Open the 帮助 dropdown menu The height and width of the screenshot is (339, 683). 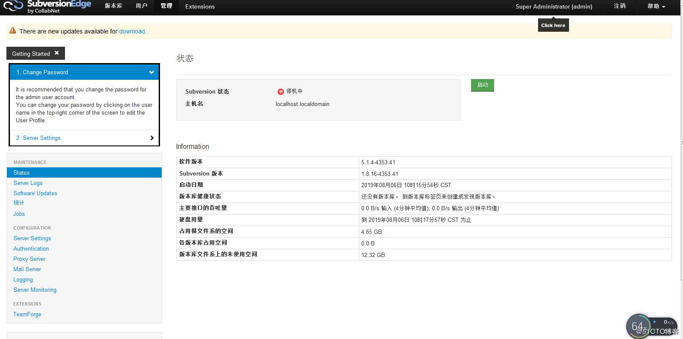coord(656,6)
